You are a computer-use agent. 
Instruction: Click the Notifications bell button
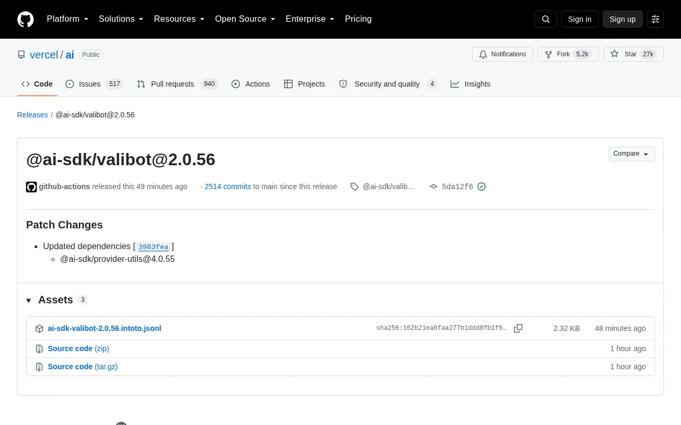click(502, 54)
